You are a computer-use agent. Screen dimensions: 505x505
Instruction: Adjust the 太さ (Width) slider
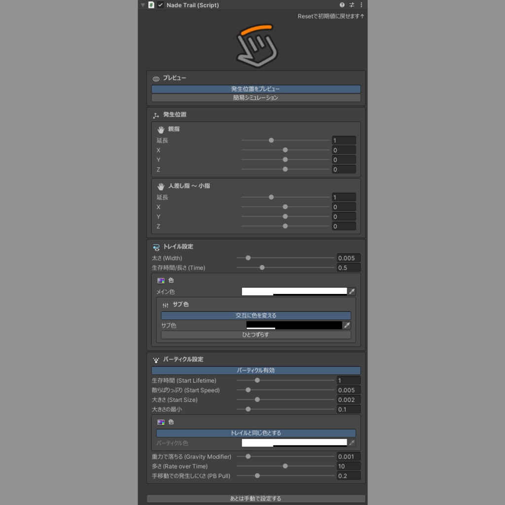pos(286,258)
